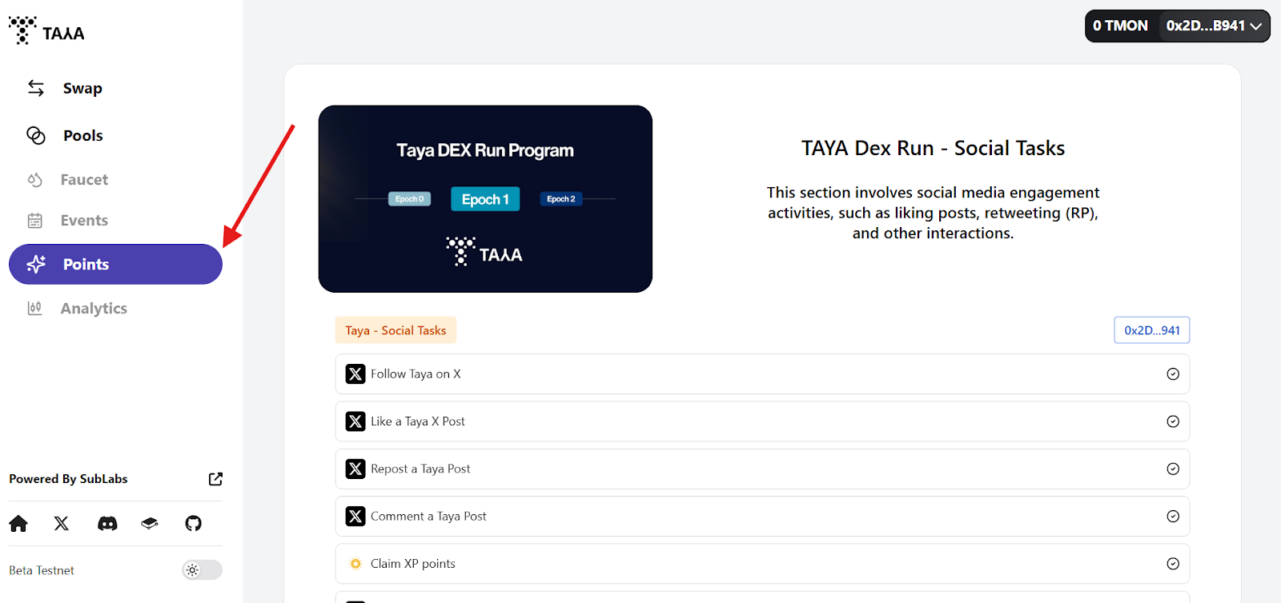Open the GitHub link icon

193,523
